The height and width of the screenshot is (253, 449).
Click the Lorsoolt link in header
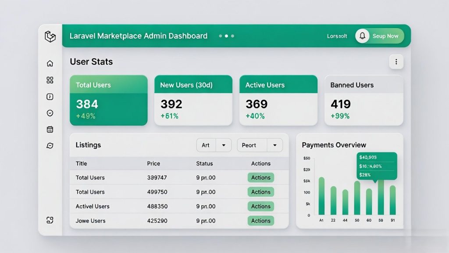(x=337, y=36)
